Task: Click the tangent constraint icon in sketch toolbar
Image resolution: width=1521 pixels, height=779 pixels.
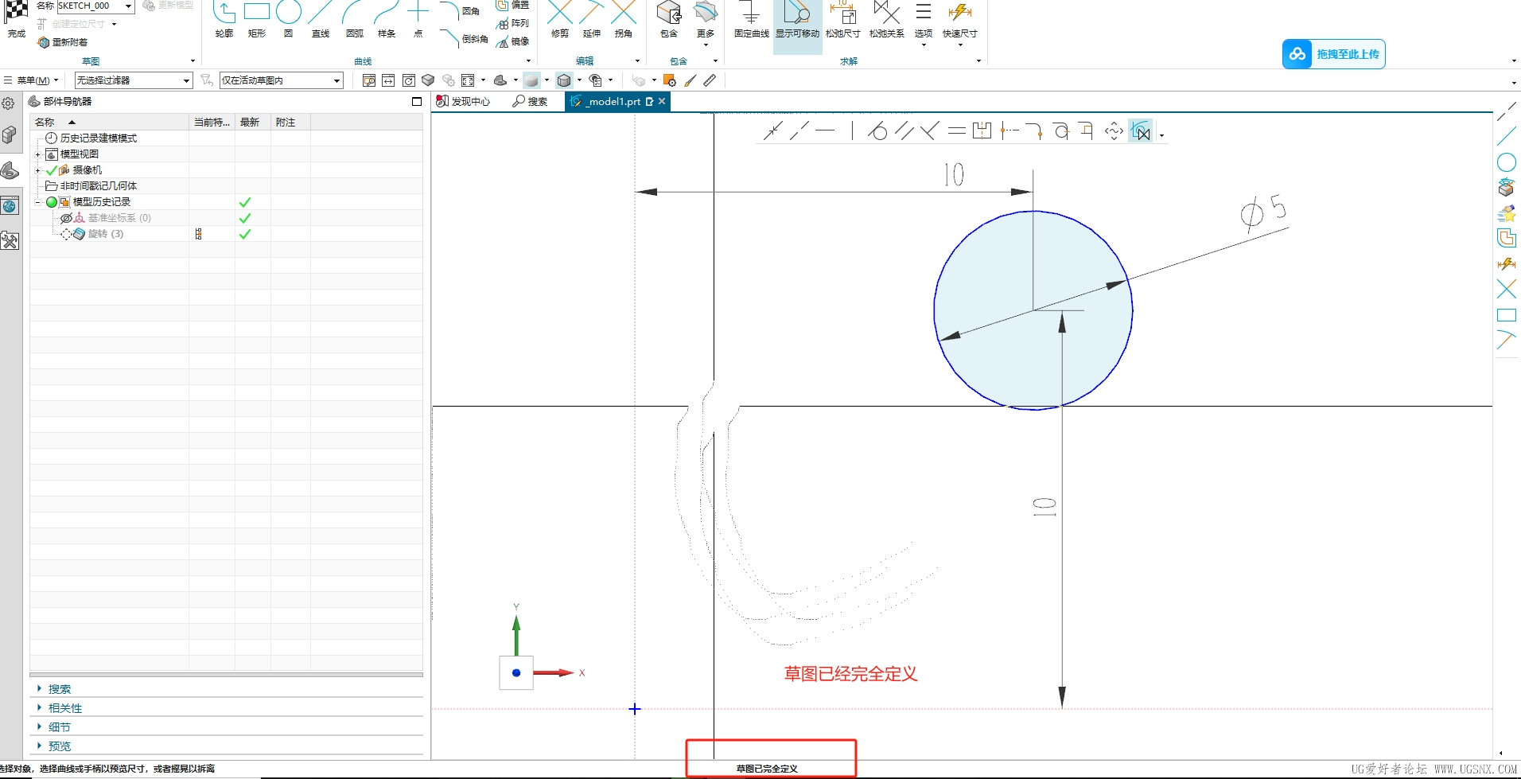Action: click(877, 130)
